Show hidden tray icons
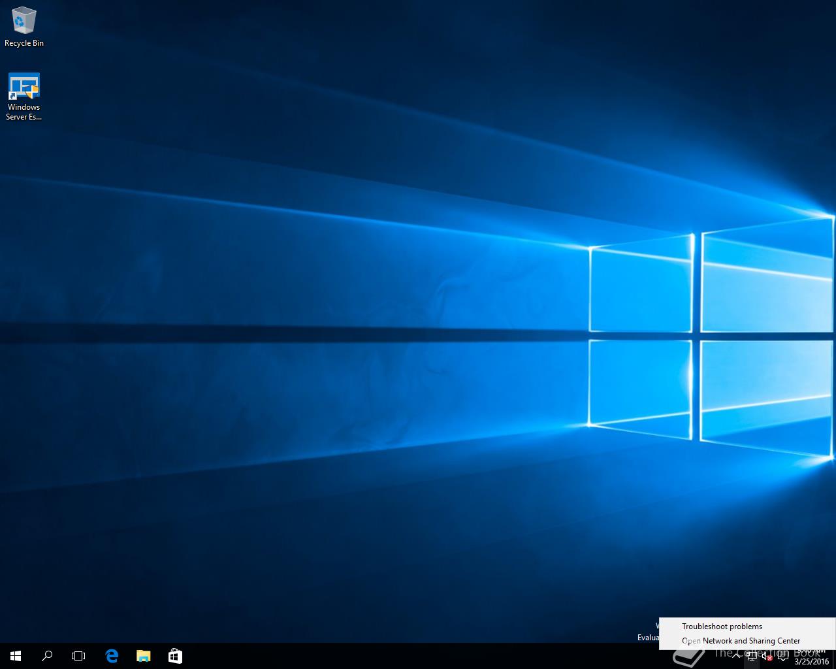This screenshot has width=836, height=669. (x=737, y=656)
